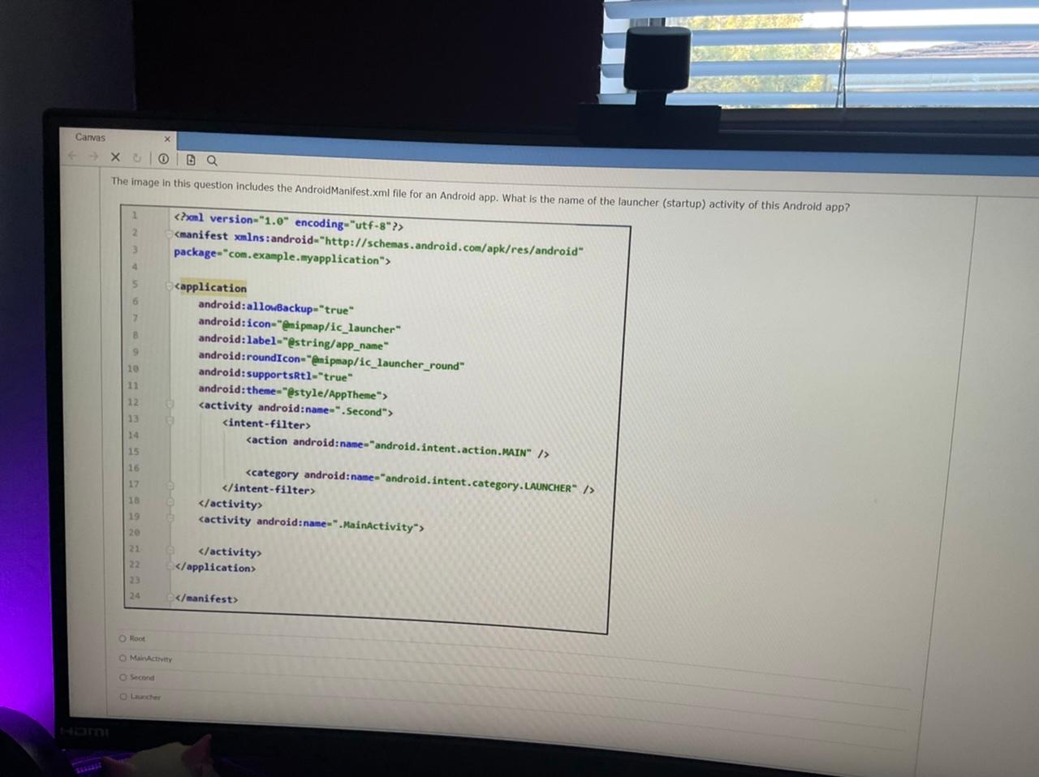Switch to the Canvas tab
This screenshot has height=777, width=1039.
click(x=91, y=137)
